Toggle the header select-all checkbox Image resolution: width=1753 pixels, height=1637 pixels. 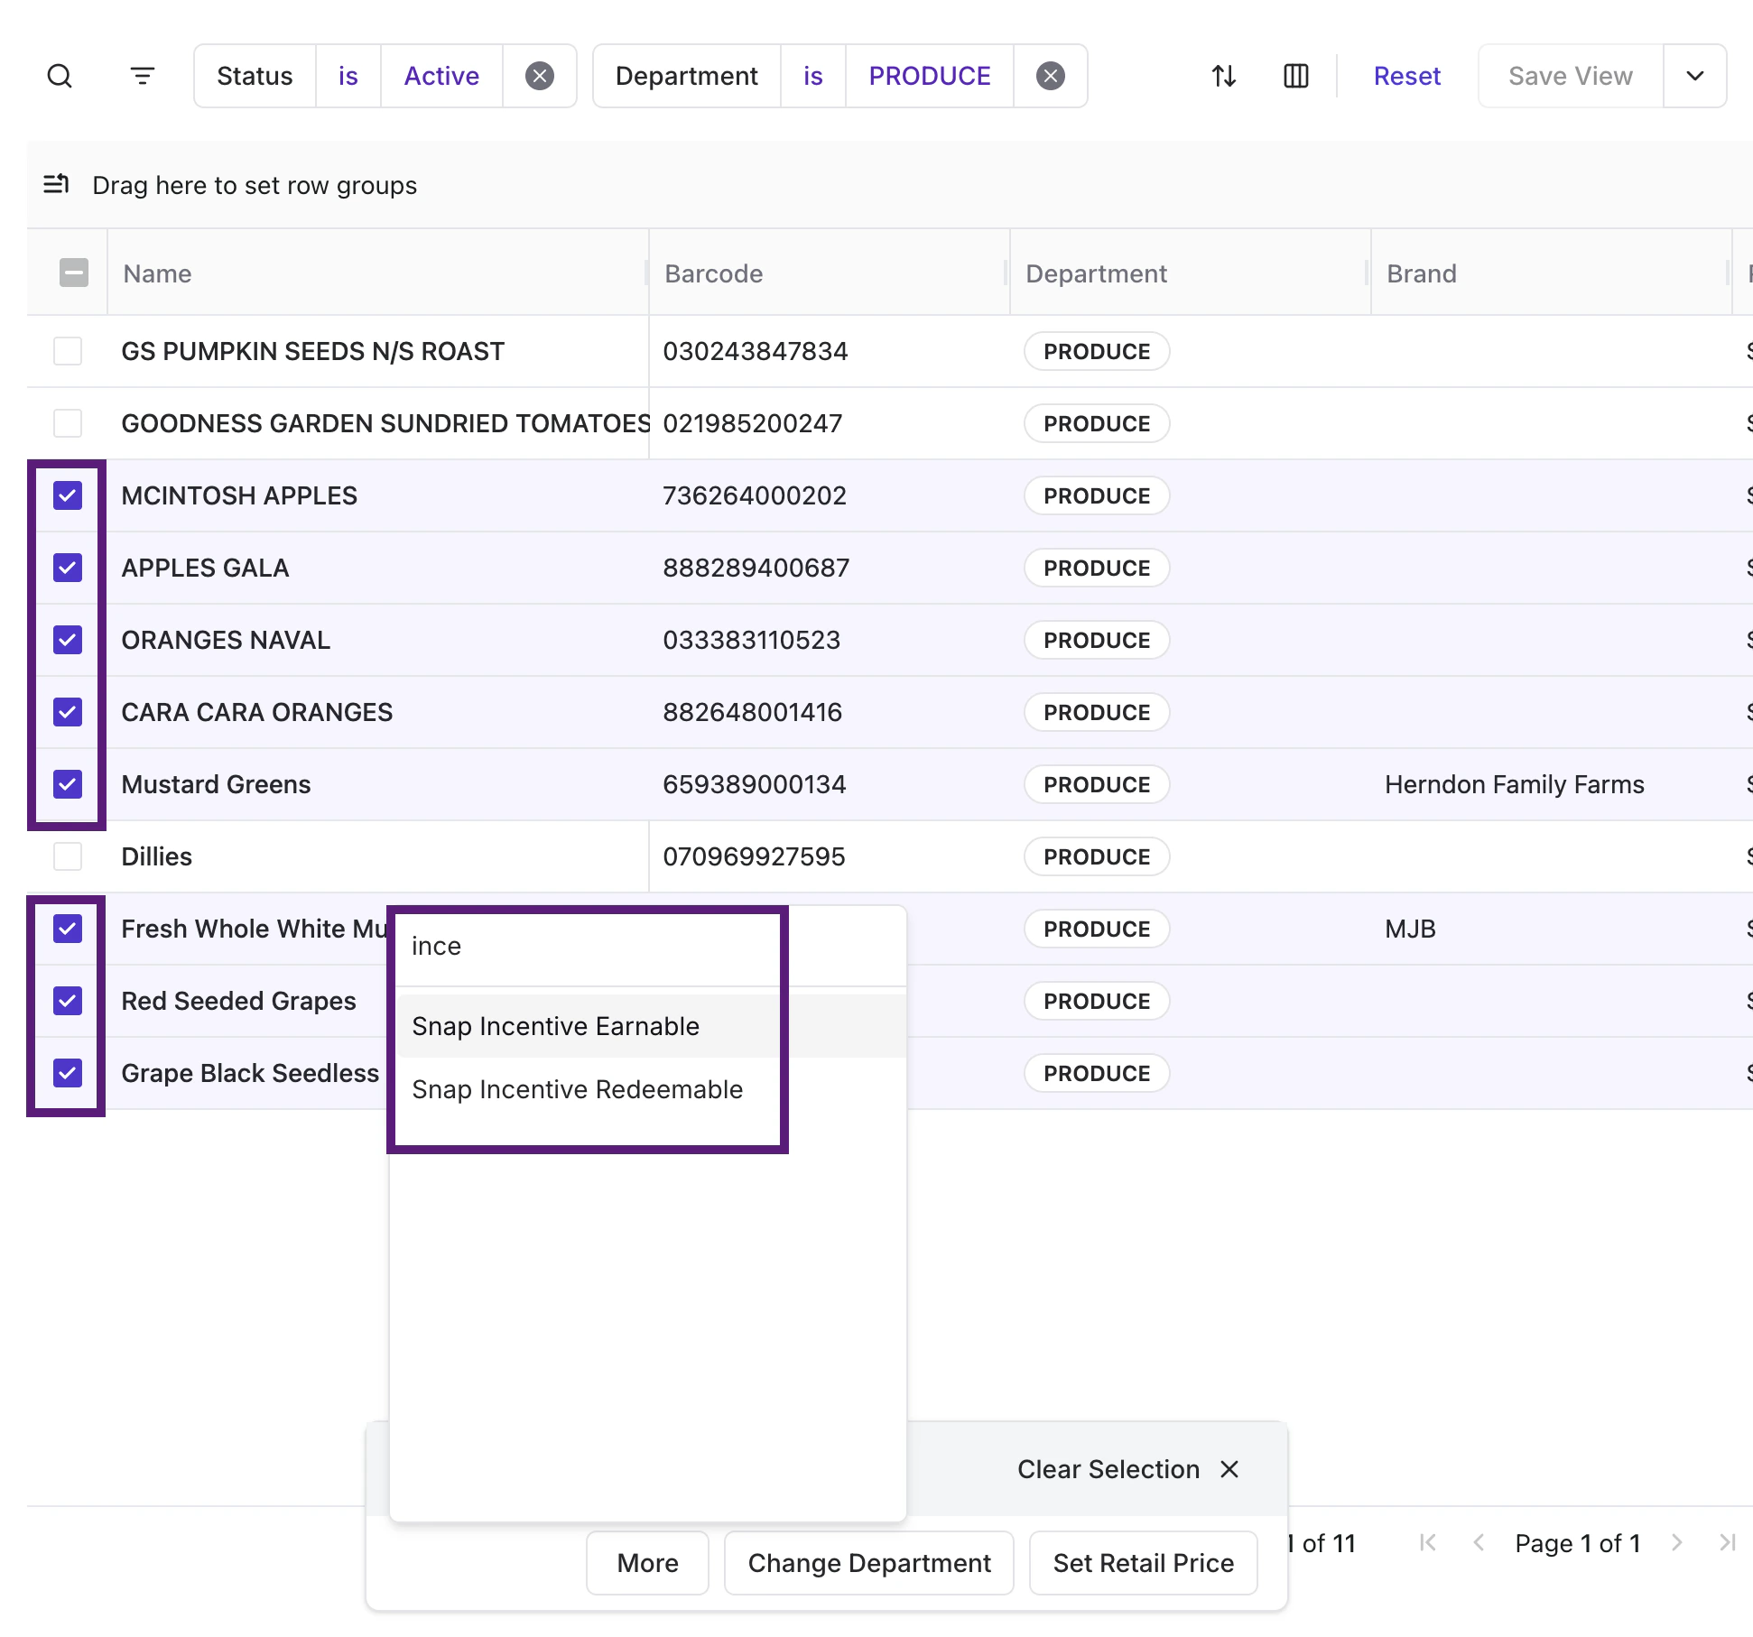(74, 273)
